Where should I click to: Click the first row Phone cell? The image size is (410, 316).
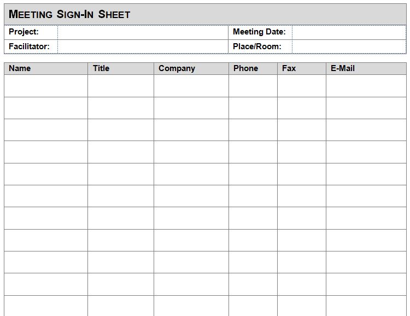coord(253,86)
